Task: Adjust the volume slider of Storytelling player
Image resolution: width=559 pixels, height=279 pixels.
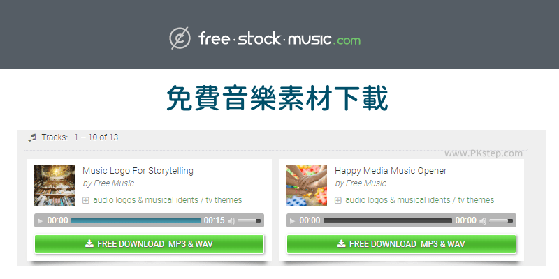Action: [x=249, y=220]
